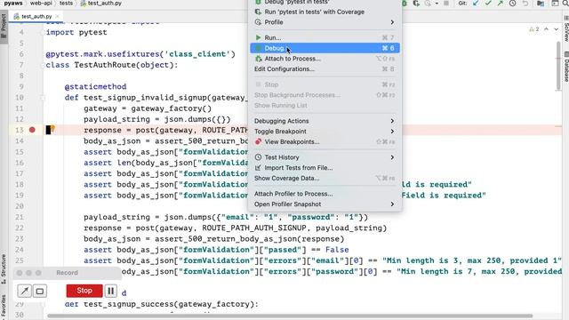Click the Git push arrow icon
This screenshot has height=320, width=569.
[x=501, y=4]
